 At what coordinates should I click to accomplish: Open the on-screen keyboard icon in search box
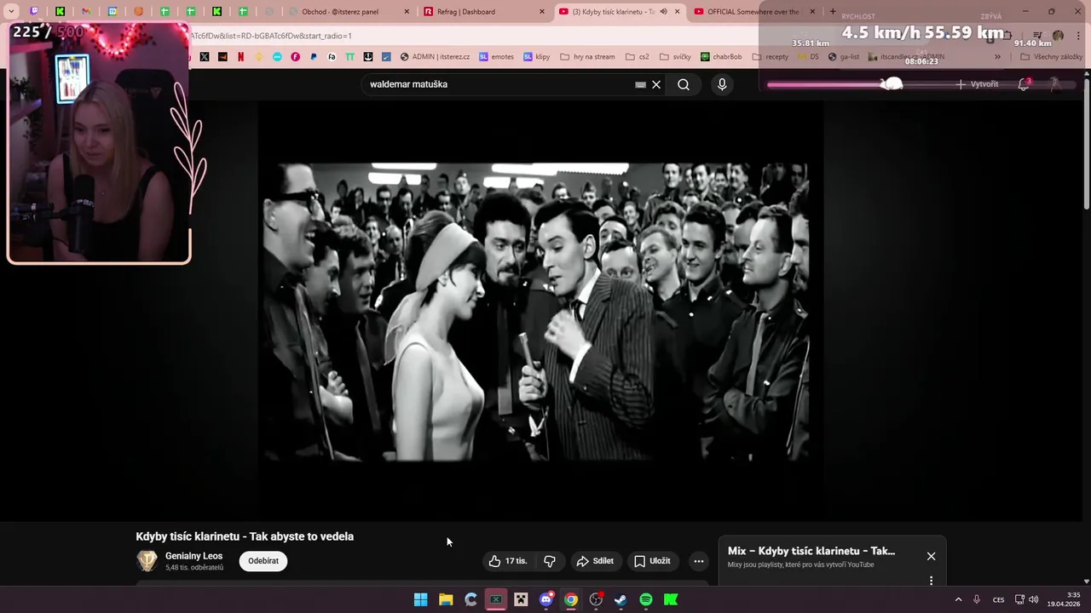tap(640, 84)
